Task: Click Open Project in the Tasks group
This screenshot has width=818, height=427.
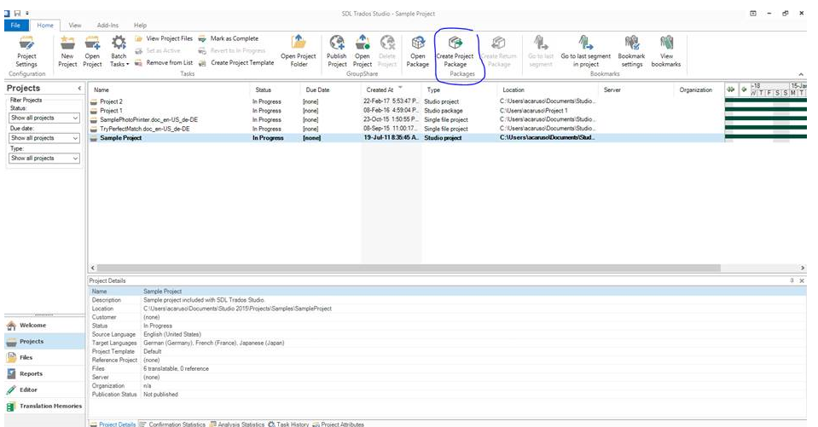Action: (92, 52)
